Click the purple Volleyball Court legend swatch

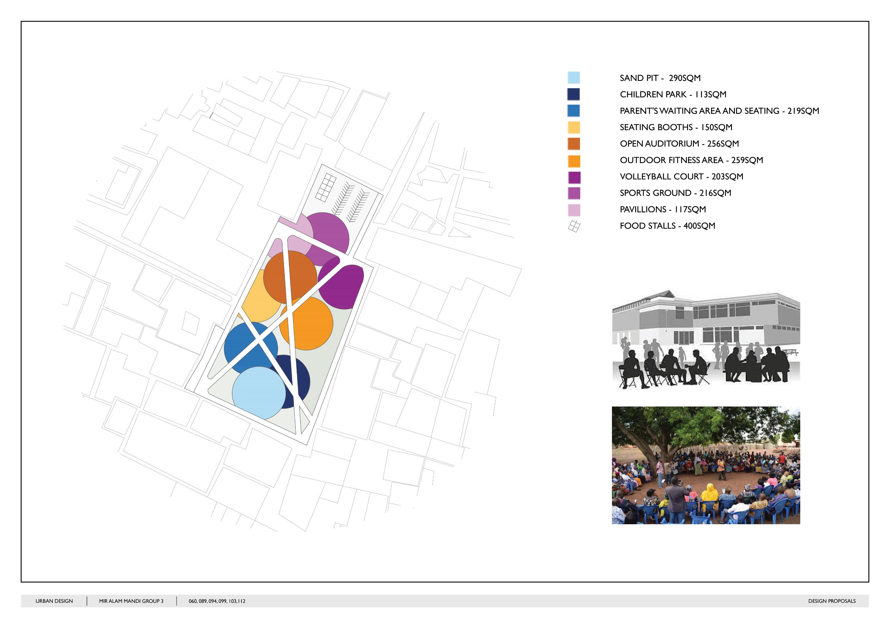(x=574, y=177)
